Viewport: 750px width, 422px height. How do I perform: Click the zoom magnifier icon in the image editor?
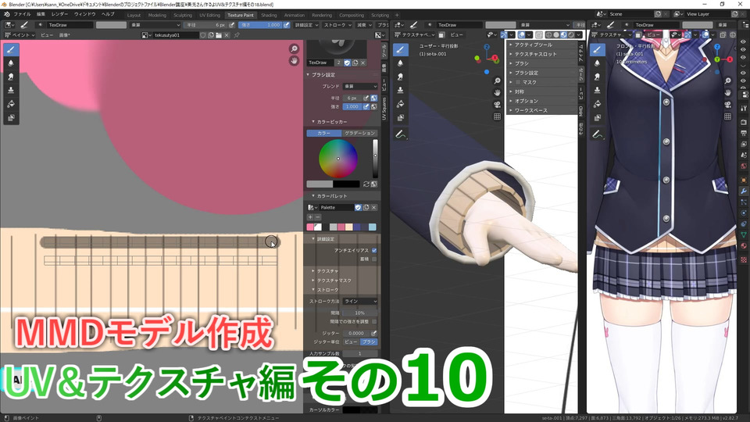coord(294,48)
